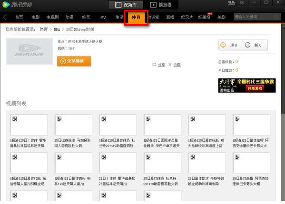Viewport: 285px width, 204px height.
Task: Open the 电影 menu item
Action: (x=36, y=17)
